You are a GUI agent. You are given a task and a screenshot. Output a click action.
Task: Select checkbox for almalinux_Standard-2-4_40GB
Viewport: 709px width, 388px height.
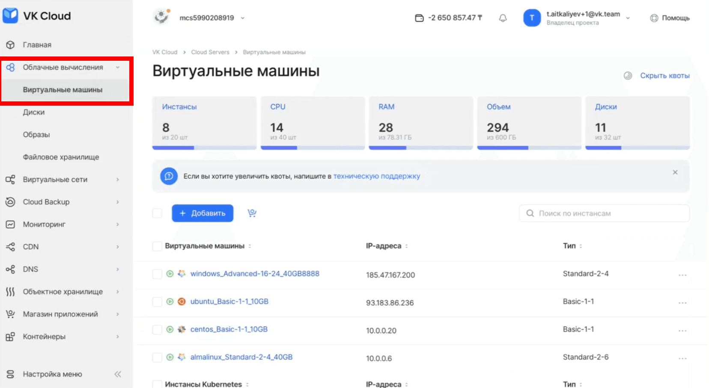click(157, 358)
